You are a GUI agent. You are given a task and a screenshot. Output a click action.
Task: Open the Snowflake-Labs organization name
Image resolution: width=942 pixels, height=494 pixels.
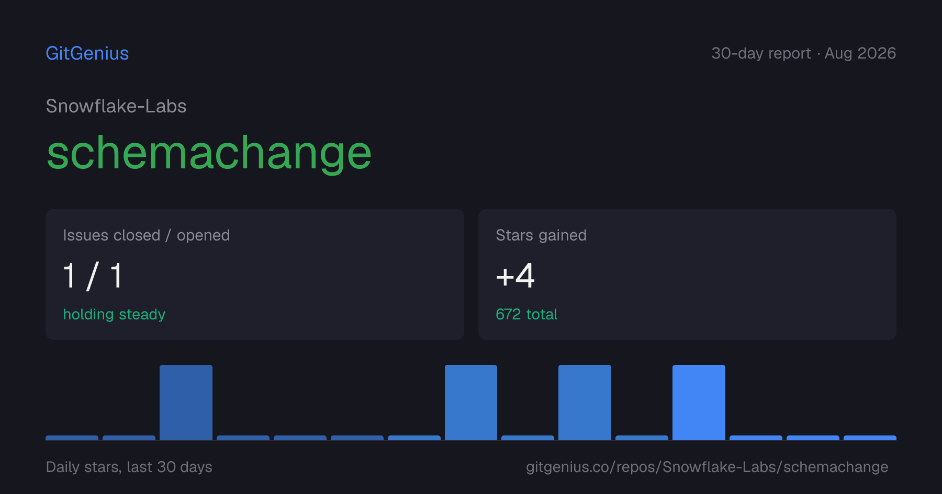pos(116,106)
